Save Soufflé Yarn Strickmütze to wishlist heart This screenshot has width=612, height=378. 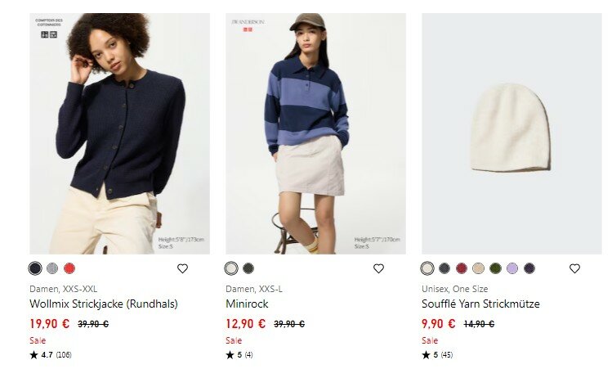(574, 268)
